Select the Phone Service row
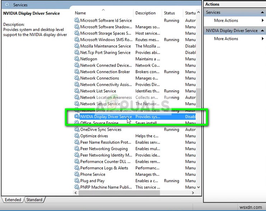Screen dimensions: 266x211 tap(135, 174)
